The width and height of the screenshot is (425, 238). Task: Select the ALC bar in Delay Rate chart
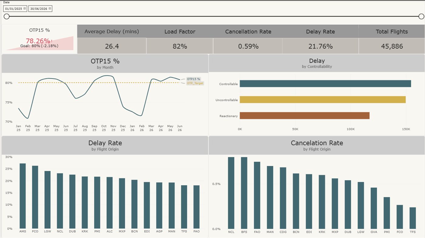point(110,203)
